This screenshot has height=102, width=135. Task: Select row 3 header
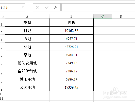click(3, 39)
